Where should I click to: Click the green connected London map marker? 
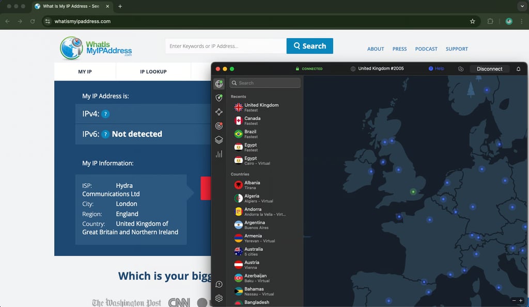[413, 192]
